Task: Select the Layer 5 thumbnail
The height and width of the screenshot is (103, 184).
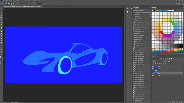Action: 156,66
